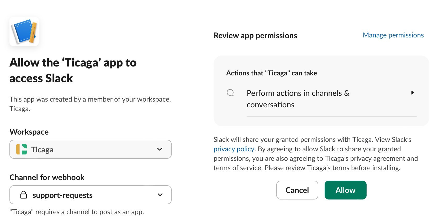Viewport: 444px width, 222px height.
Task: Click the speech bubble permissions icon
Action: point(230,93)
